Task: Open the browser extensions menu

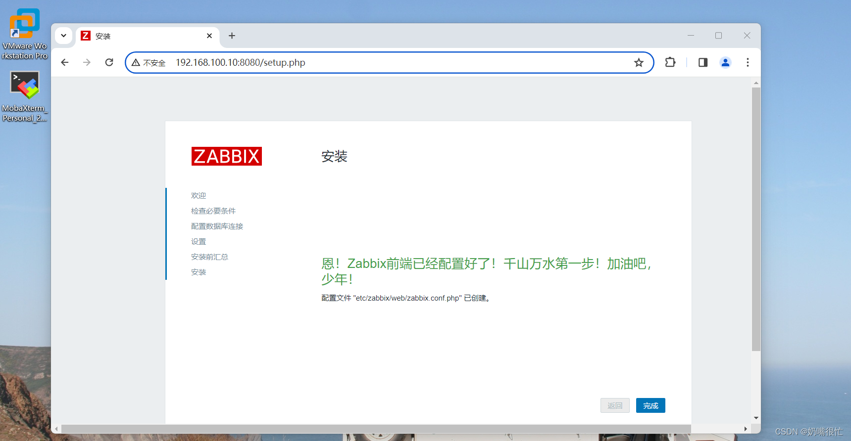Action: (670, 62)
